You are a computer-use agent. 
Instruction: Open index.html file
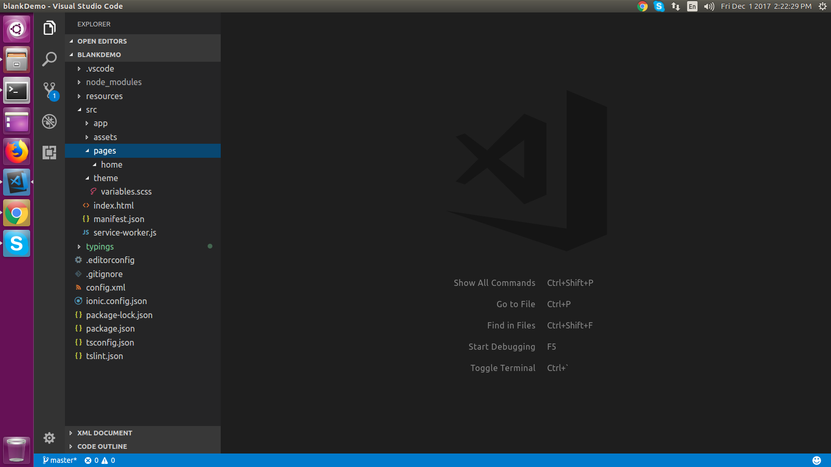(143, 205)
